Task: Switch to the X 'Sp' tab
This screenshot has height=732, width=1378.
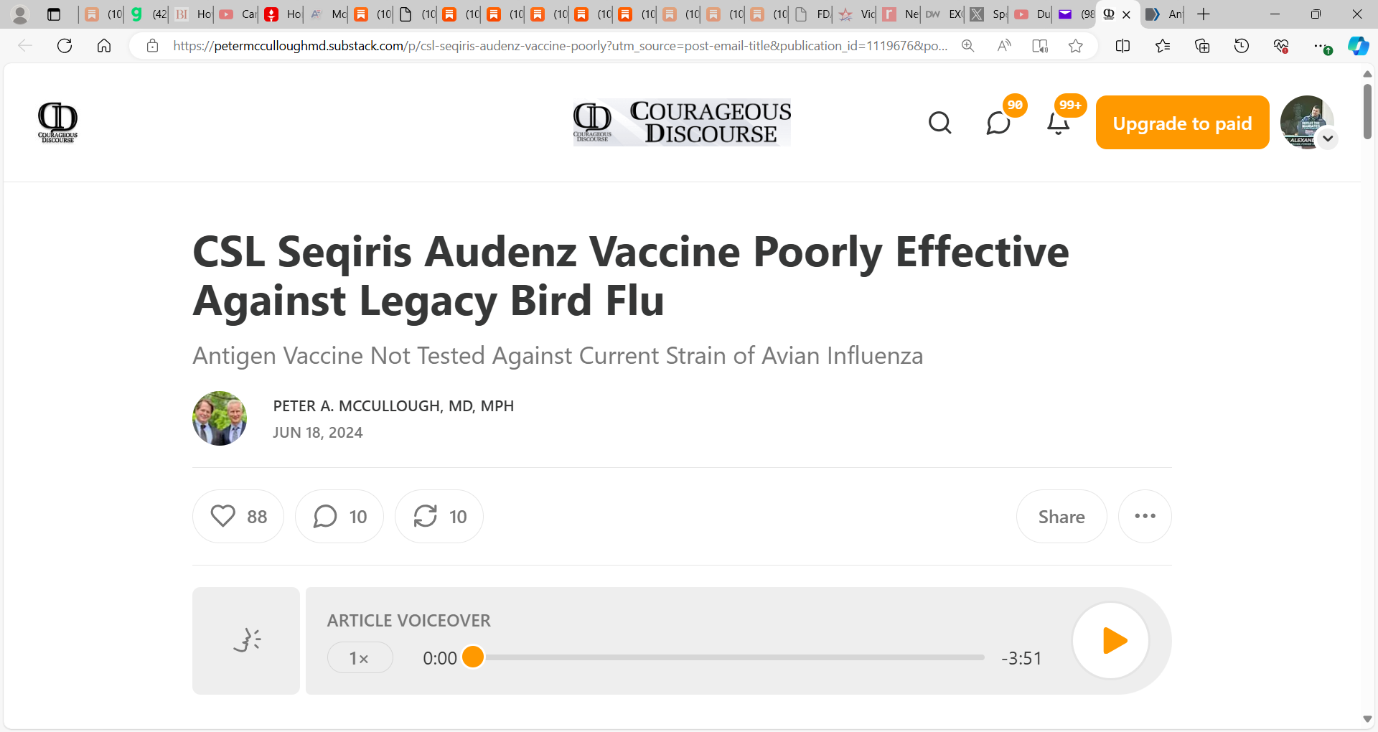Action: (x=988, y=14)
